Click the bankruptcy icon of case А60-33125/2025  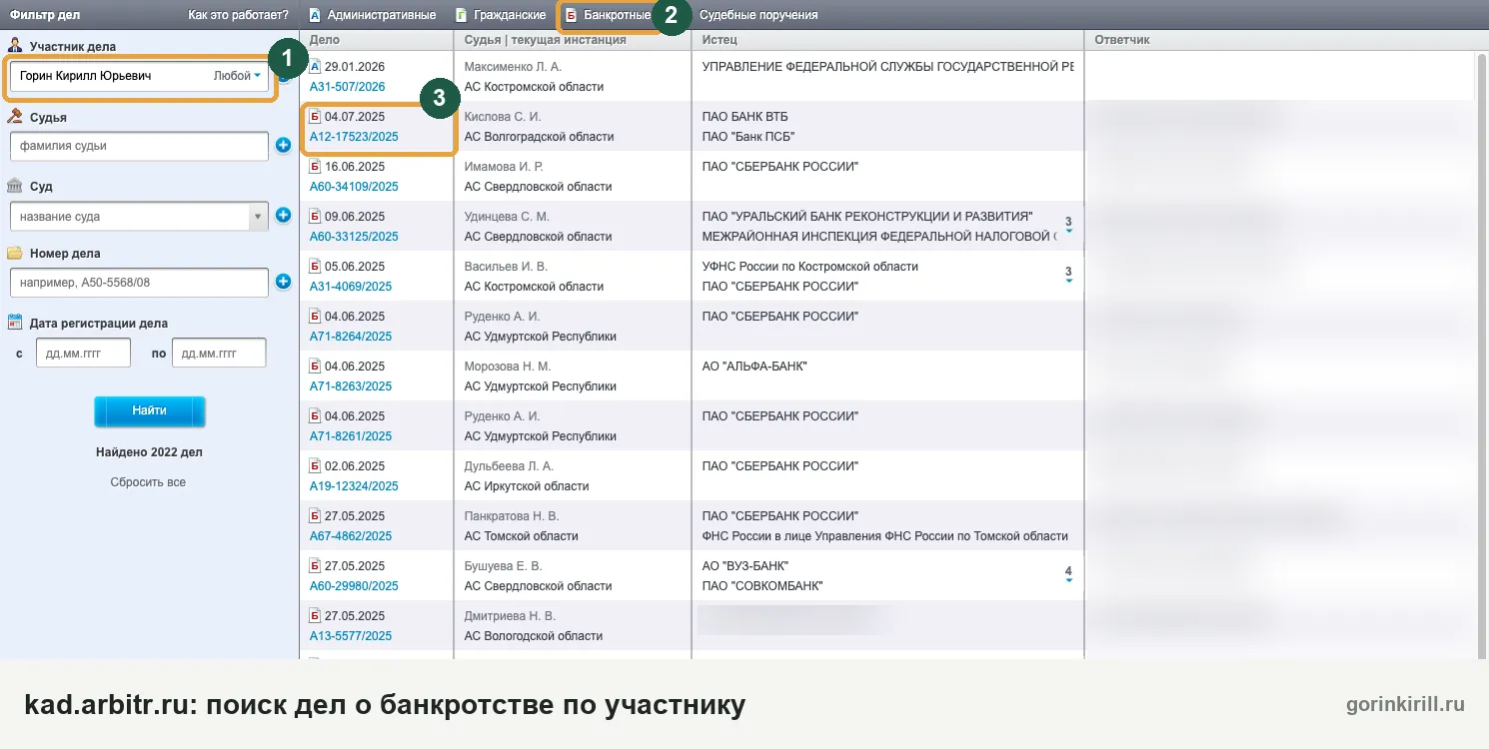pos(315,216)
